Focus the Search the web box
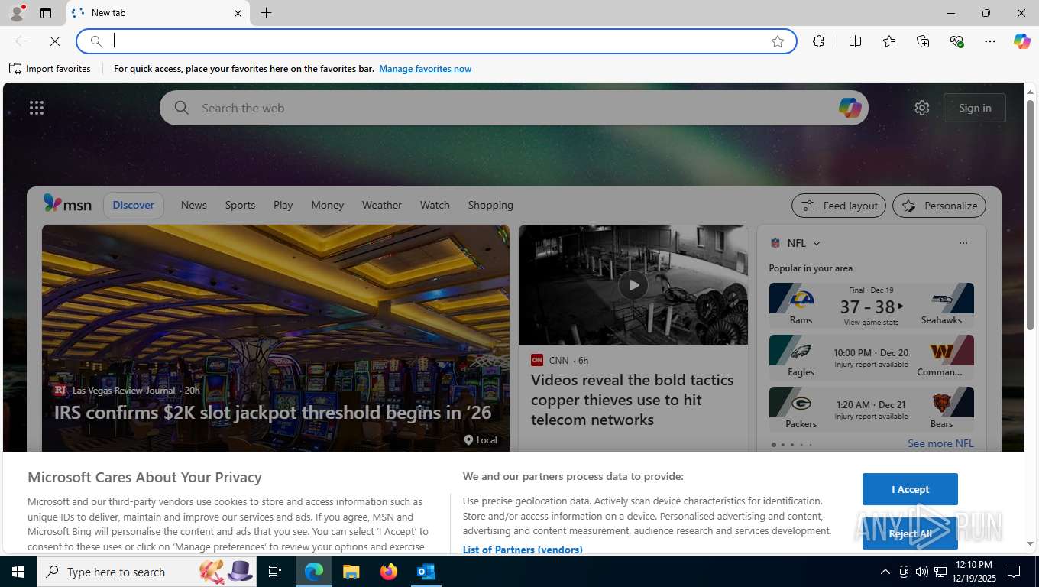 [513, 108]
